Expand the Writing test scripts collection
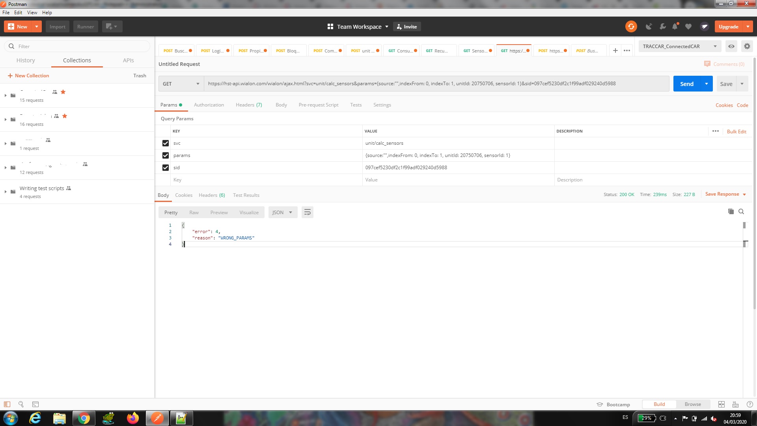This screenshot has height=426, width=757. tap(6, 192)
